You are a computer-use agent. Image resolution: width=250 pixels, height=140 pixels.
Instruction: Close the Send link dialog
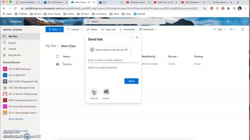[137, 37]
